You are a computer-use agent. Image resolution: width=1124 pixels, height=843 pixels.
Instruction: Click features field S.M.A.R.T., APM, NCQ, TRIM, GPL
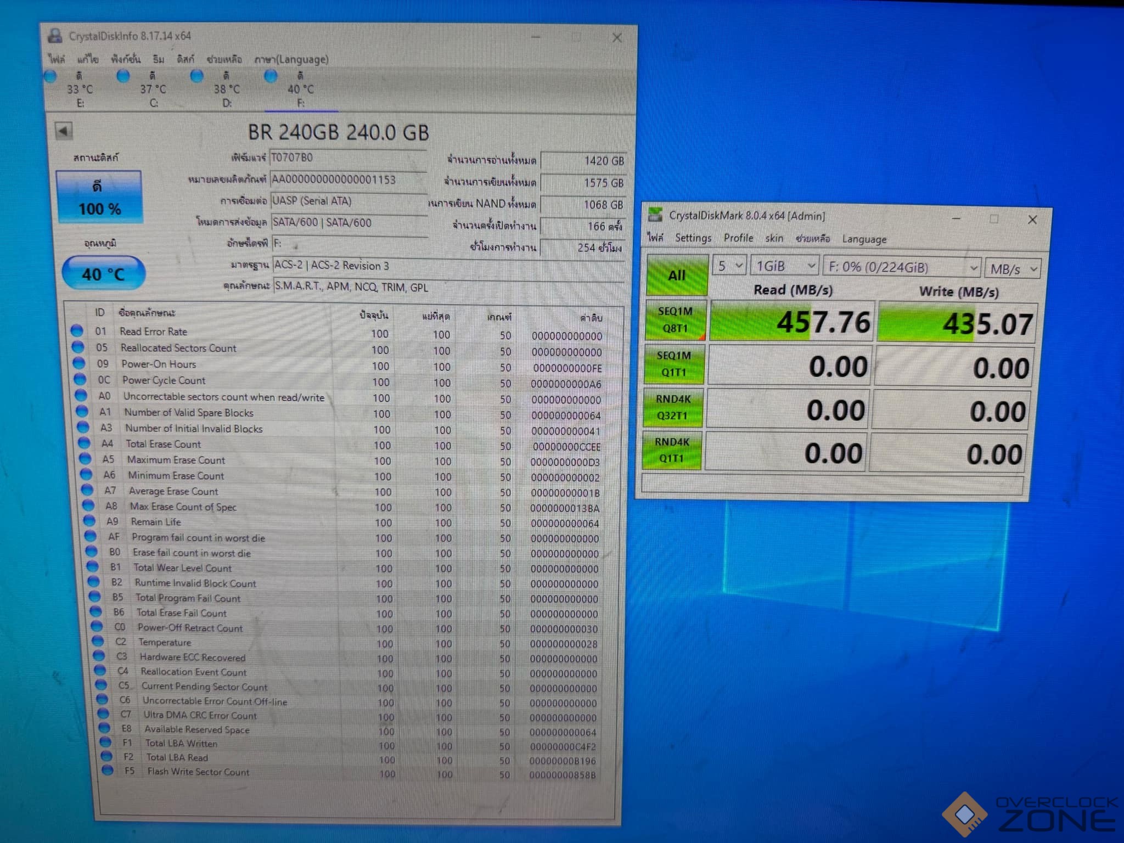[x=448, y=287]
